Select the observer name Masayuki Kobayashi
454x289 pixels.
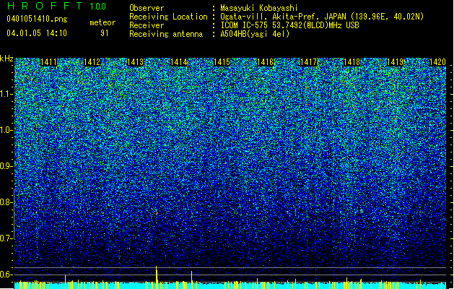(x=259, y=8)
